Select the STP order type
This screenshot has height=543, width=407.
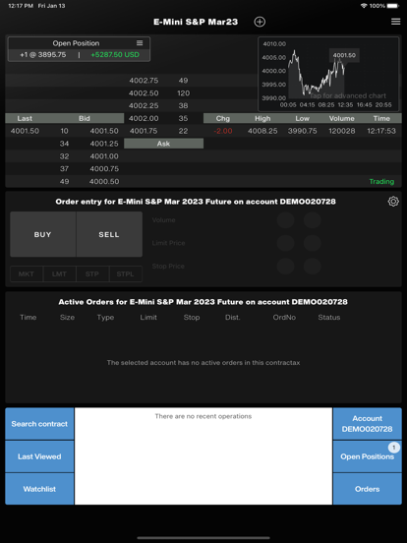92,273
